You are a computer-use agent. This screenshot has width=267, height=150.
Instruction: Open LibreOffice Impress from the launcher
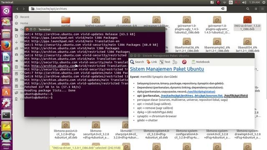tap(6, 80)
